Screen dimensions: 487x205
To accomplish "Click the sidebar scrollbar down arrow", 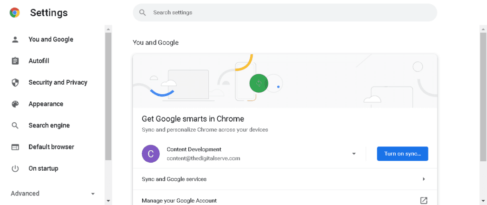I will (108, 201).
